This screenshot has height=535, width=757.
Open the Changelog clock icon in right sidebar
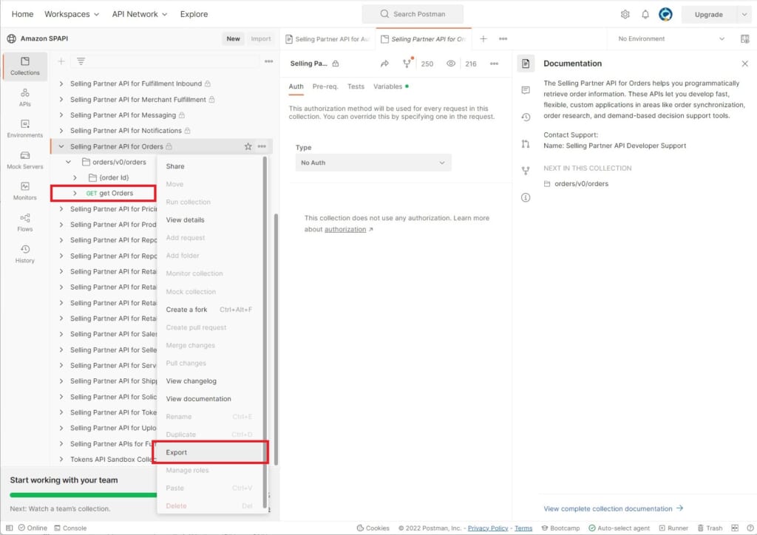pyautogui.click(x=526, y=117)
